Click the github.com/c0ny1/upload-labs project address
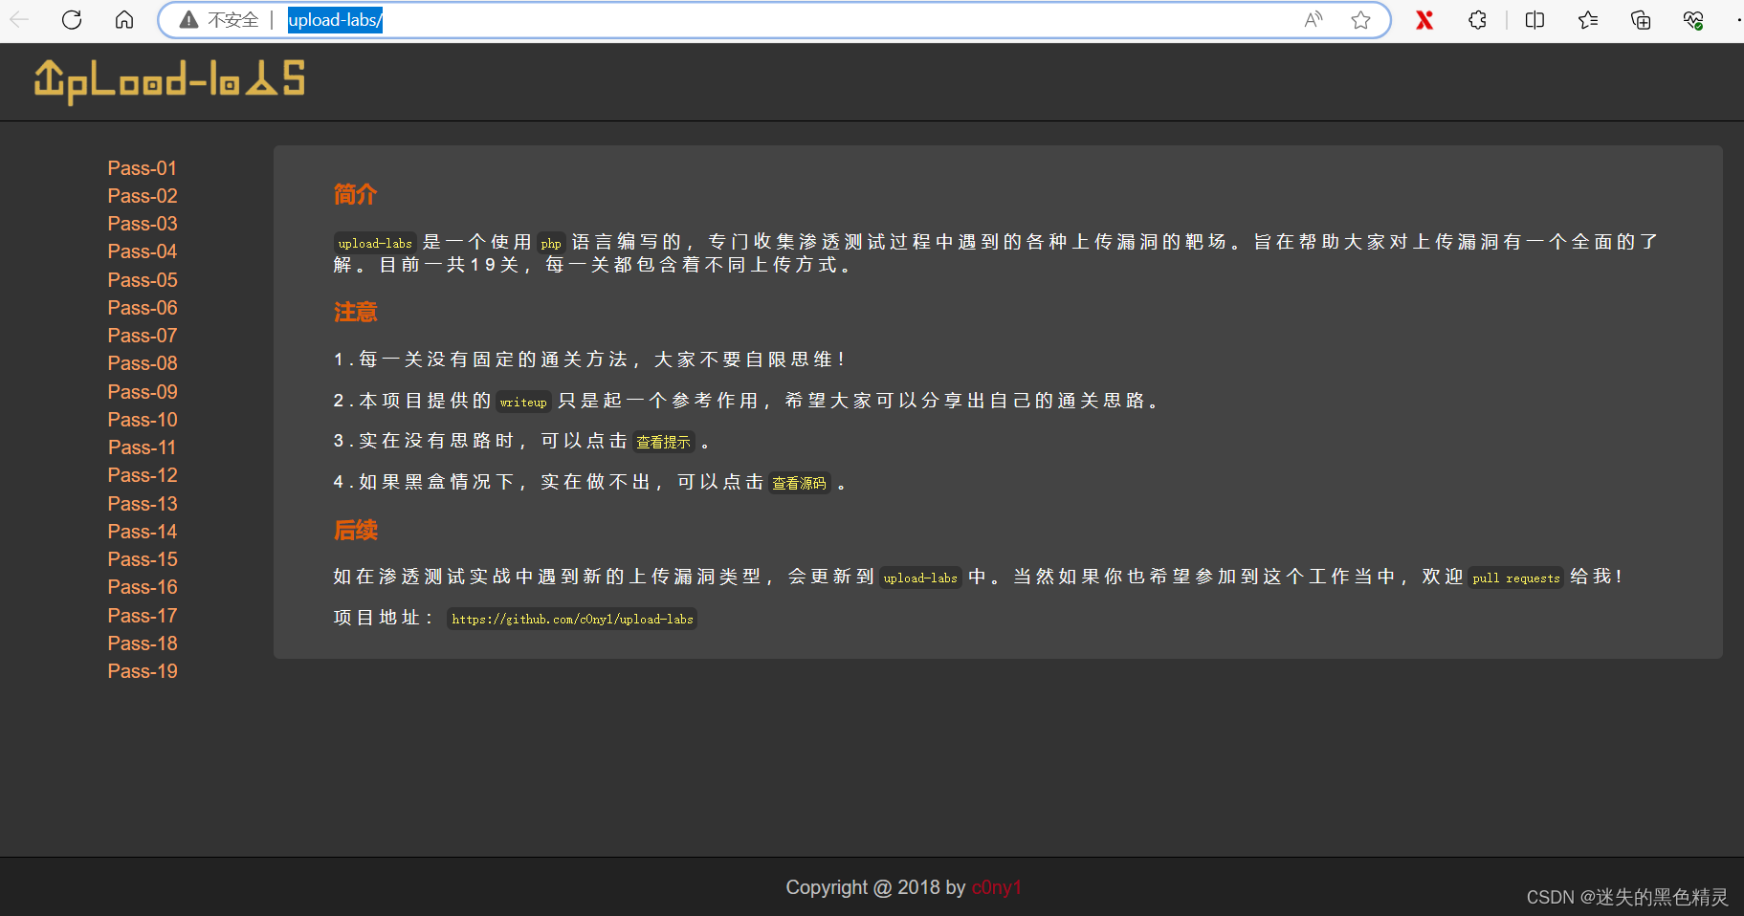 click(x=572, y=619)
